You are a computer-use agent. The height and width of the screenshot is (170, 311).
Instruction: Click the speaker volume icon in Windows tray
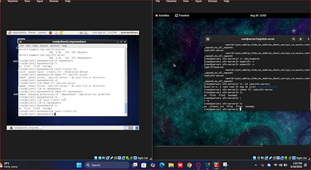pos(280,165)
